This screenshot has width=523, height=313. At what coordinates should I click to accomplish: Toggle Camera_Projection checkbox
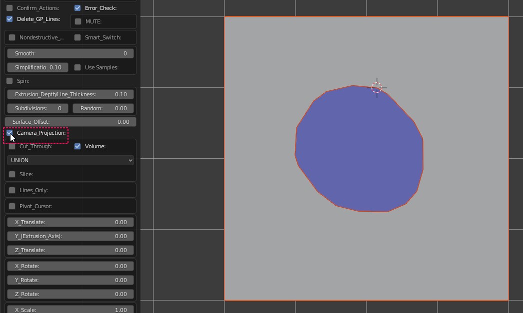click(9, 133)
